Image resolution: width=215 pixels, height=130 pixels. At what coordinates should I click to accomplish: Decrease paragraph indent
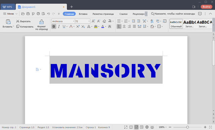[133, 21]
